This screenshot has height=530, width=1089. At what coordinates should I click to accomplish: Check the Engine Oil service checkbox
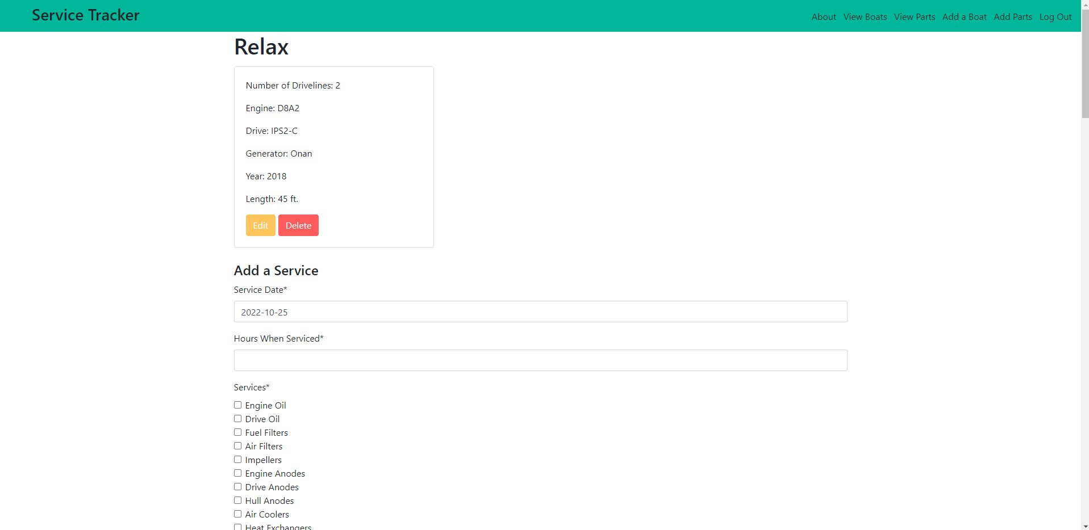click(237, 405)
